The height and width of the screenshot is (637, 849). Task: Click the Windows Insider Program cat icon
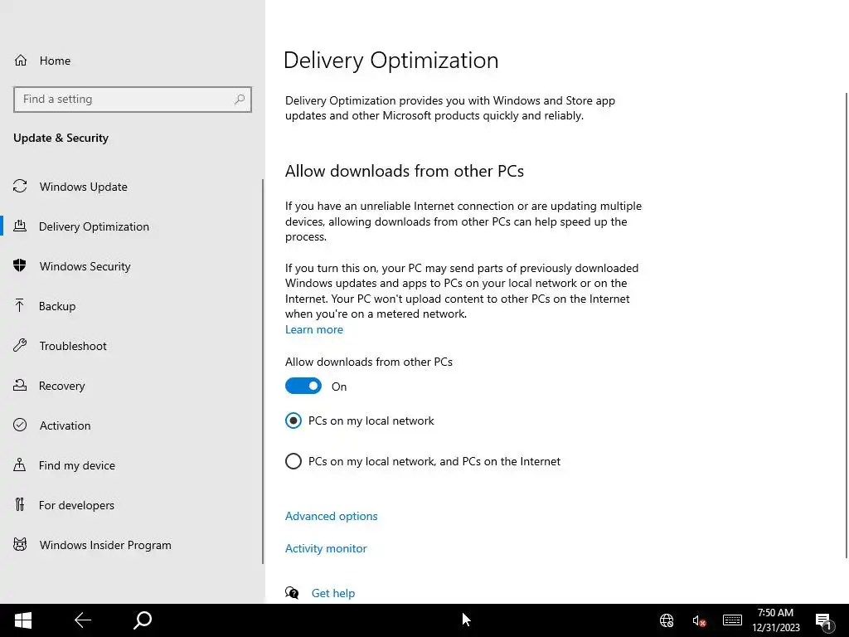tap(20, 544)
